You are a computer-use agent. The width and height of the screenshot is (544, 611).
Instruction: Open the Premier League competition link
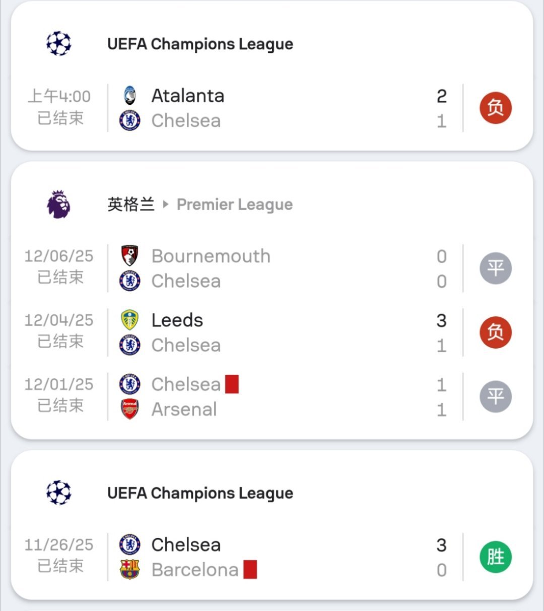click(235, 205)
